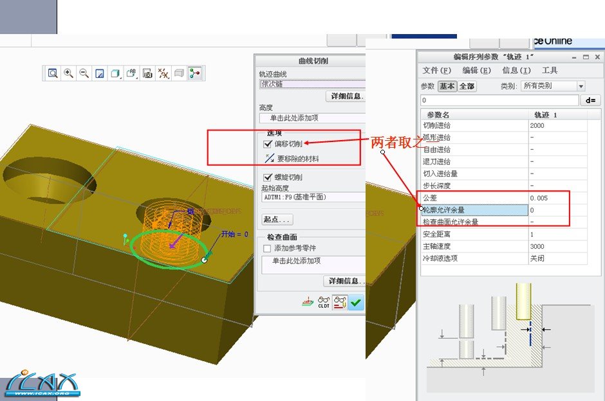The width and height of the screenshot is (605, 401).
Task: Open the display style cube icon
Action: (115, 73)
